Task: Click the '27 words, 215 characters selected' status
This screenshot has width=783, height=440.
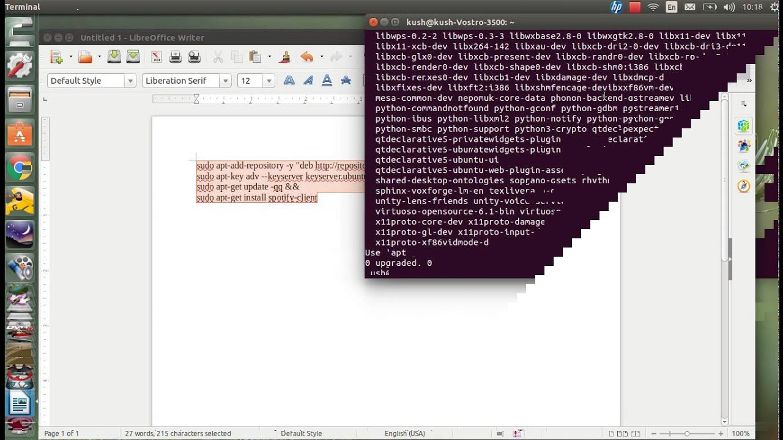Action: pyautogui.click(x=178, y=433)
